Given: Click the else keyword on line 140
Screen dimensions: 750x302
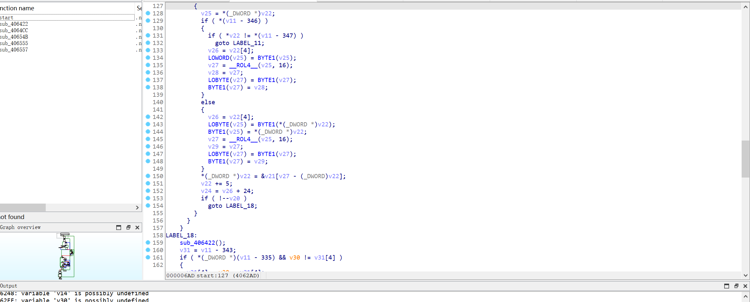Looking at the screenshot, I should pyautogui.click(x=208, y=102).
